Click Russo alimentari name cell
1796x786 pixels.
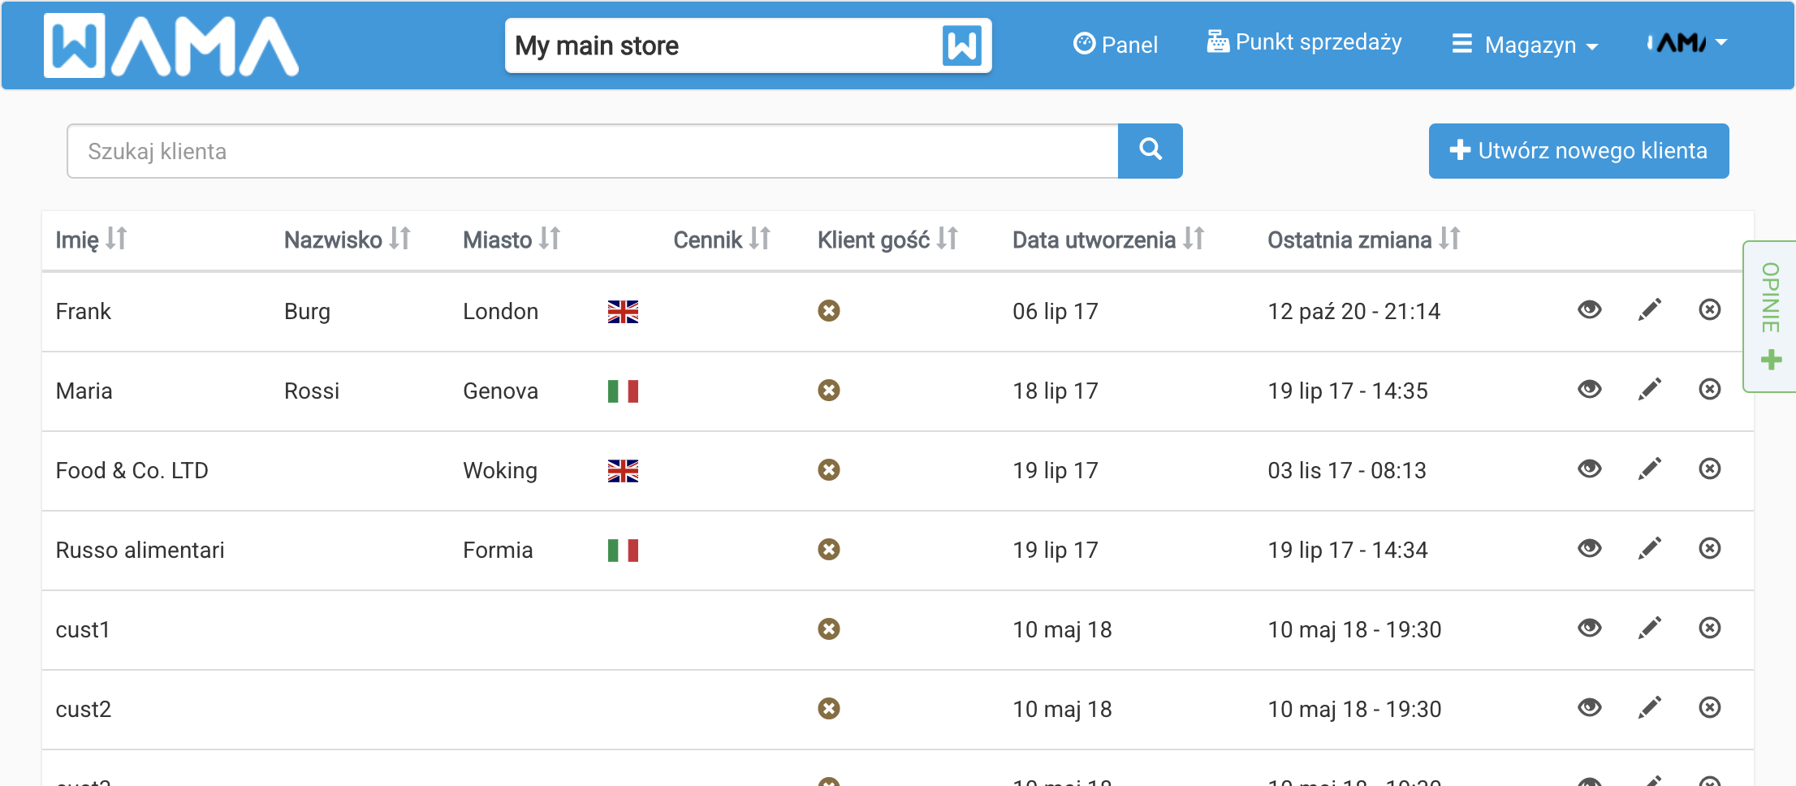click(140, 551)
